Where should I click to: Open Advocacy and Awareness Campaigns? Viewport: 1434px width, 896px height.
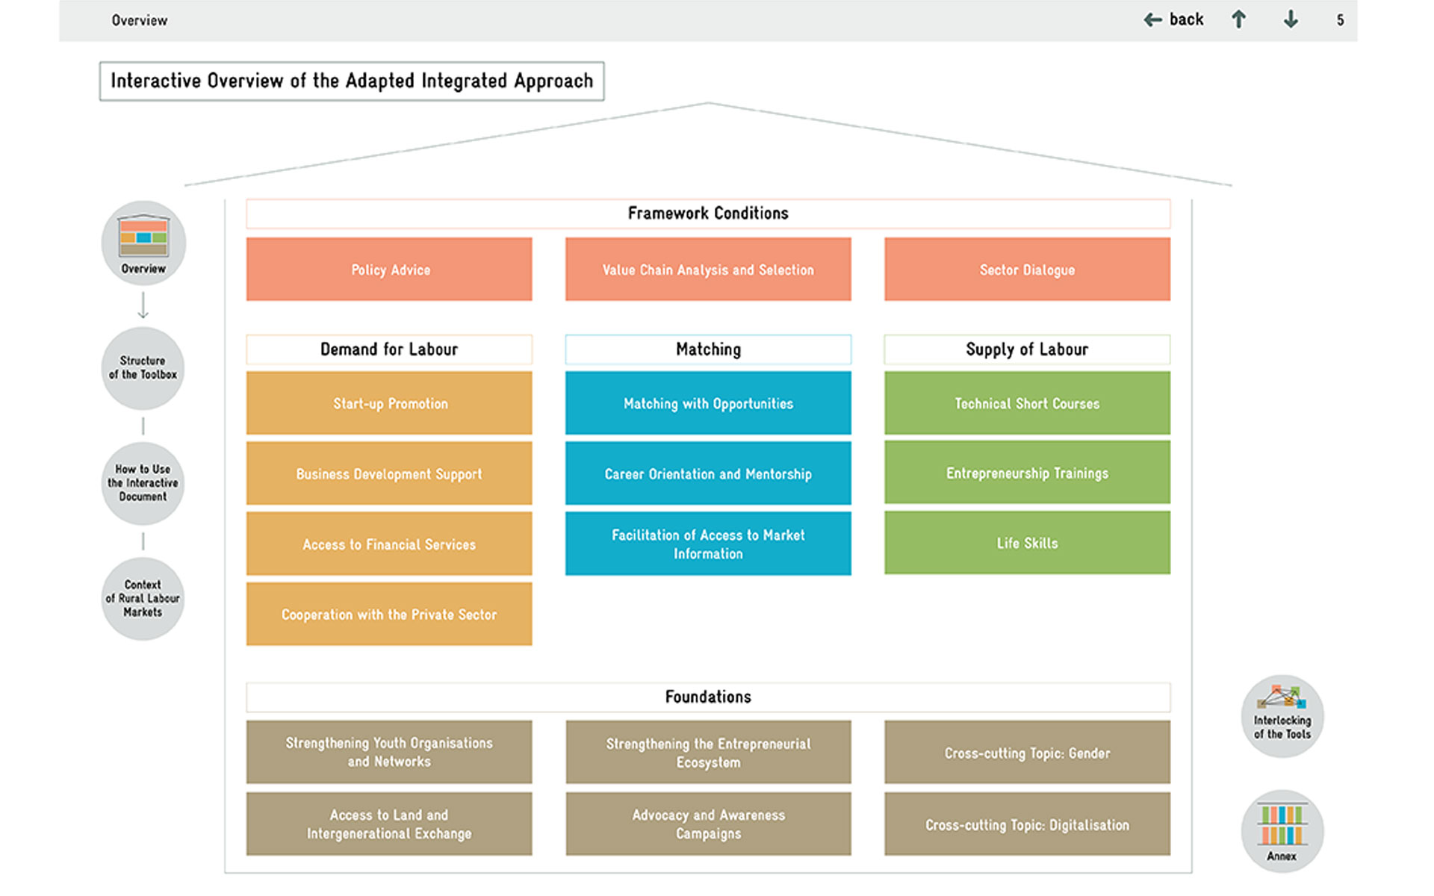[x=708, y=824]
